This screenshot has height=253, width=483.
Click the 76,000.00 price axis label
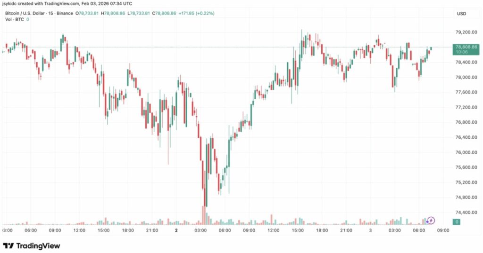464,152
